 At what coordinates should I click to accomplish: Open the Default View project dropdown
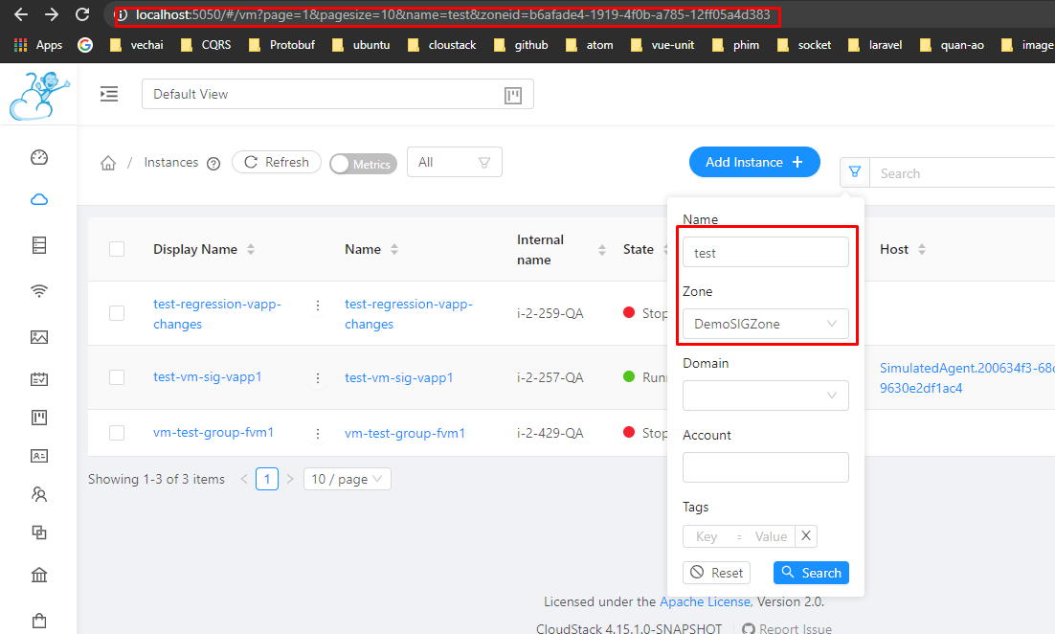pos(338,94)
